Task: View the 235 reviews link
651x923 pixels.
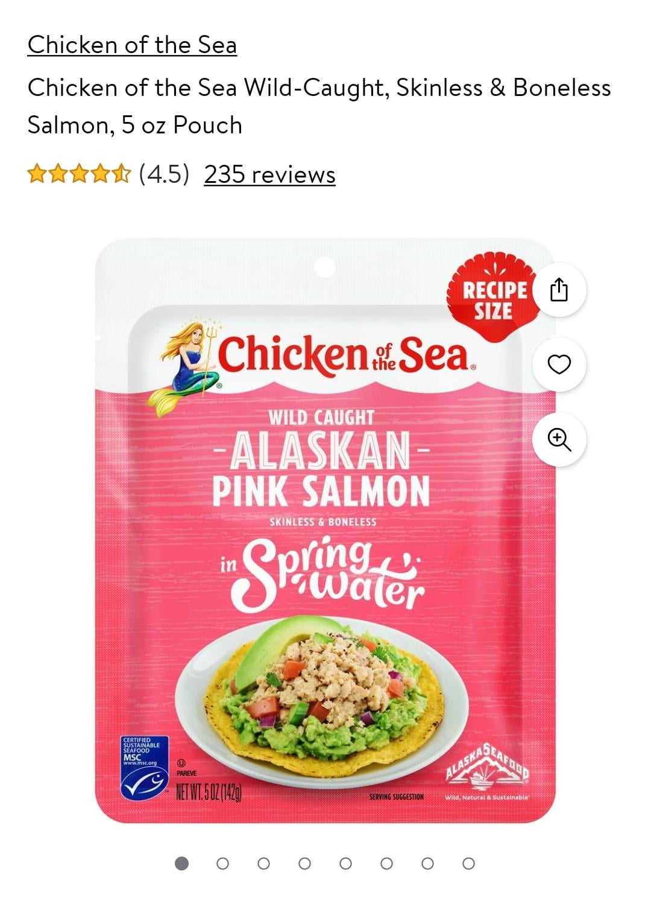Action: [x=269, y=174]
